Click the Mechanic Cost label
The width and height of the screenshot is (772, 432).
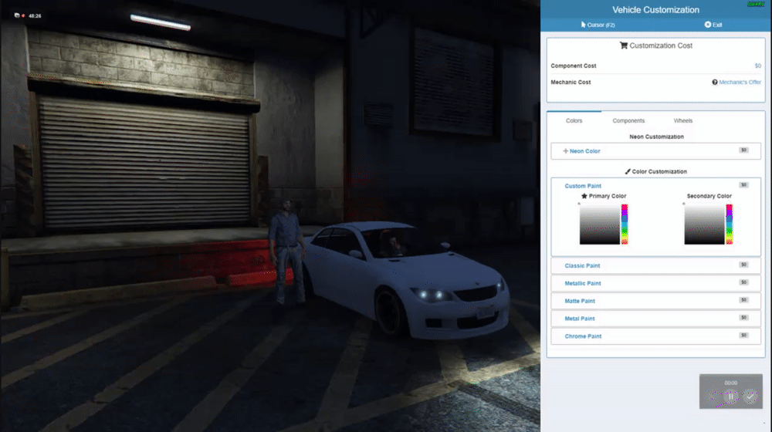571,83
